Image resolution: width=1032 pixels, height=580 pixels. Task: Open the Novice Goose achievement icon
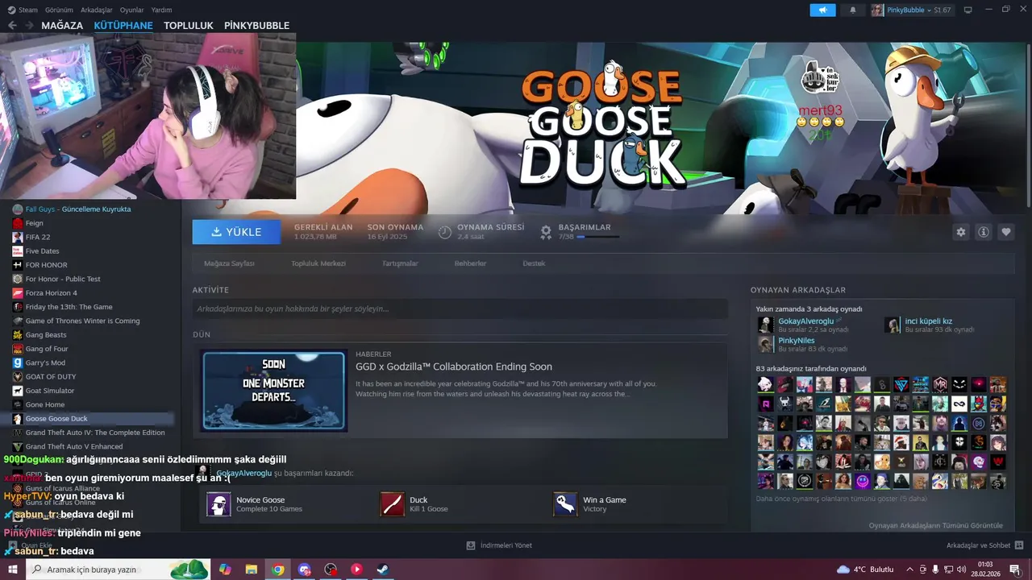click(218, 504)
